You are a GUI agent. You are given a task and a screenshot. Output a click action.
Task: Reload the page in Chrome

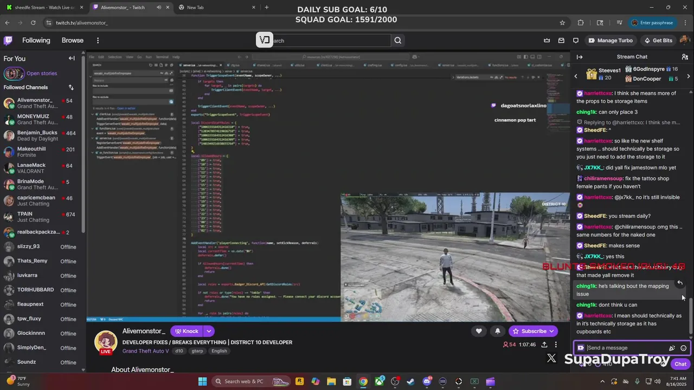click(33, 23)
